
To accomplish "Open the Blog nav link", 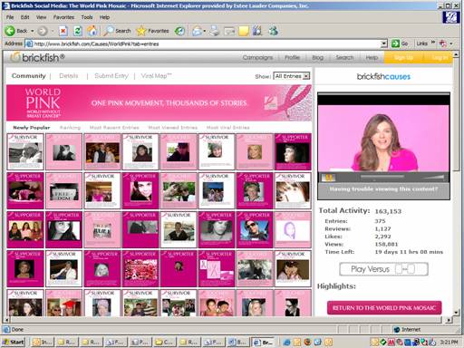I will 317,57.
